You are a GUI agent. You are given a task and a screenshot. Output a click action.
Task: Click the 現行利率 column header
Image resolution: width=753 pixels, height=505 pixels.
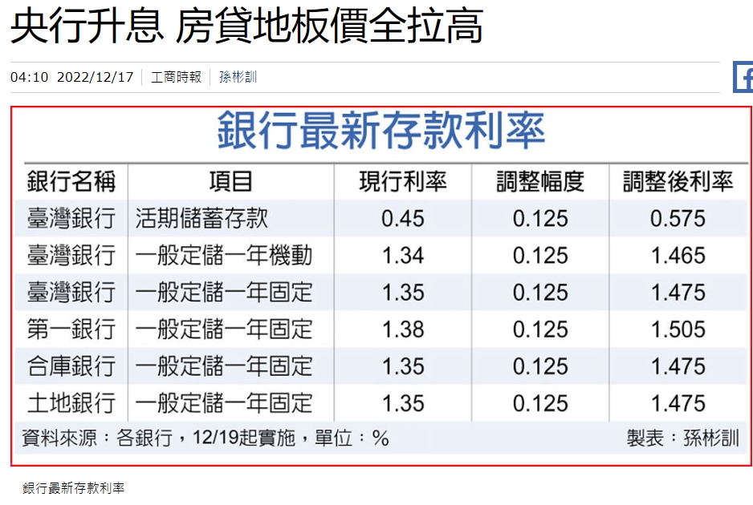(403, 182)
